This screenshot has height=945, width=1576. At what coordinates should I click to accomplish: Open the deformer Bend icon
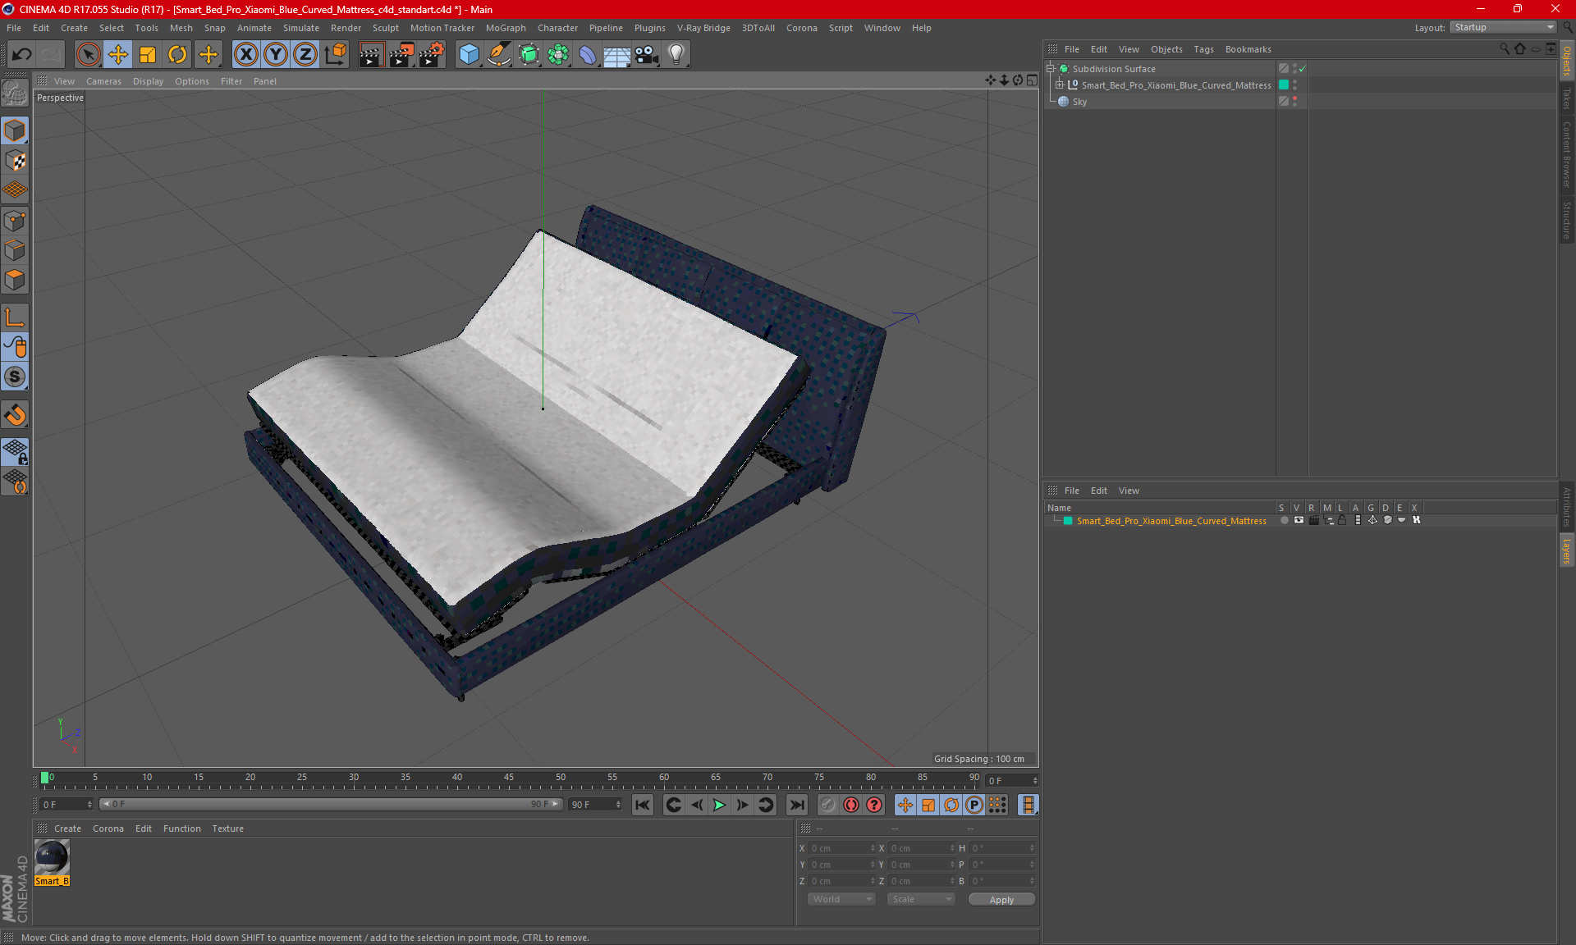588,55
